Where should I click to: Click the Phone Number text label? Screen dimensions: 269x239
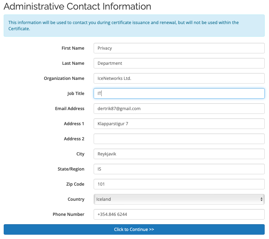[x=68, y=214]
